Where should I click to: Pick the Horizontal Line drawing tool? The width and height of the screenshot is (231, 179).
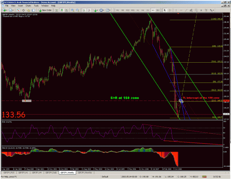coord(181,10)
